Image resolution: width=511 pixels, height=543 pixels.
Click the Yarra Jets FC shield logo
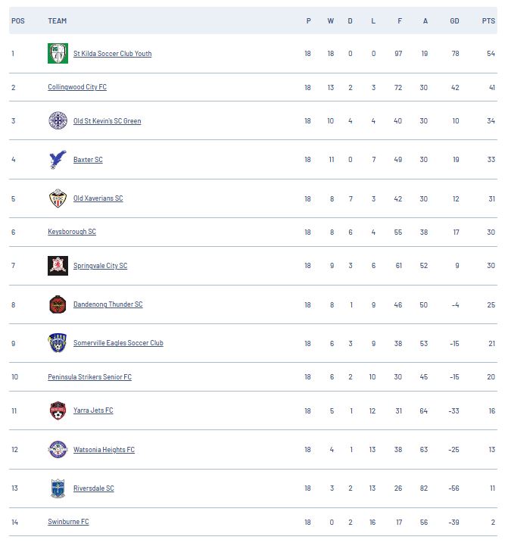(58, 410)
